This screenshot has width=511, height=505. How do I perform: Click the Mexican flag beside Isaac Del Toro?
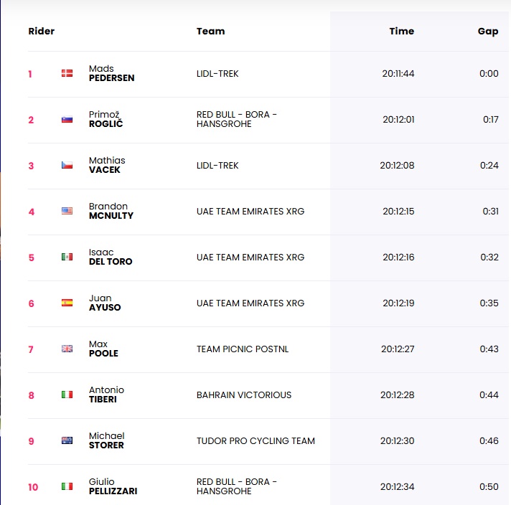(x=67, y=257)
